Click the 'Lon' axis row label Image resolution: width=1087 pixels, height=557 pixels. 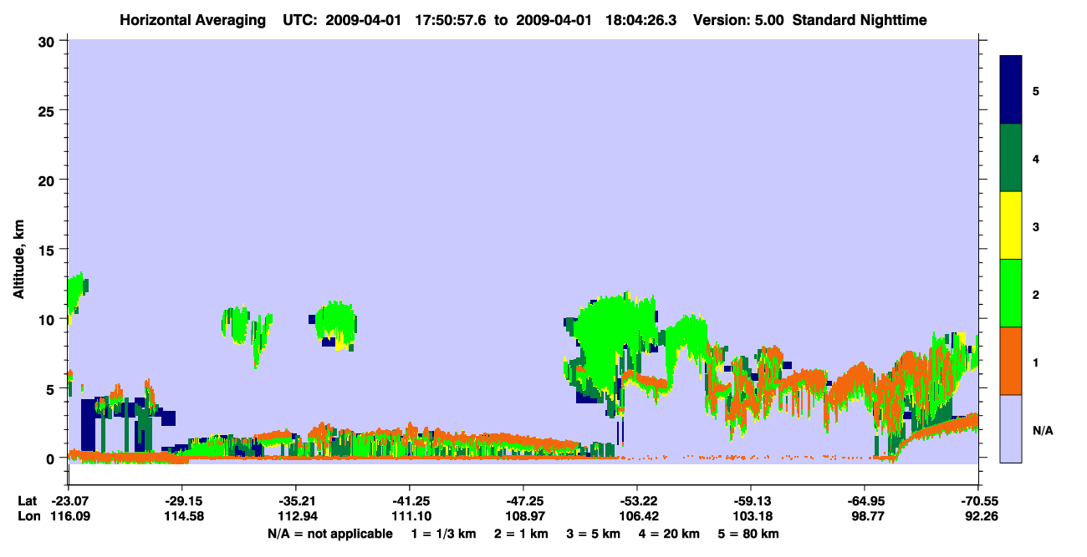click(28, 517)
